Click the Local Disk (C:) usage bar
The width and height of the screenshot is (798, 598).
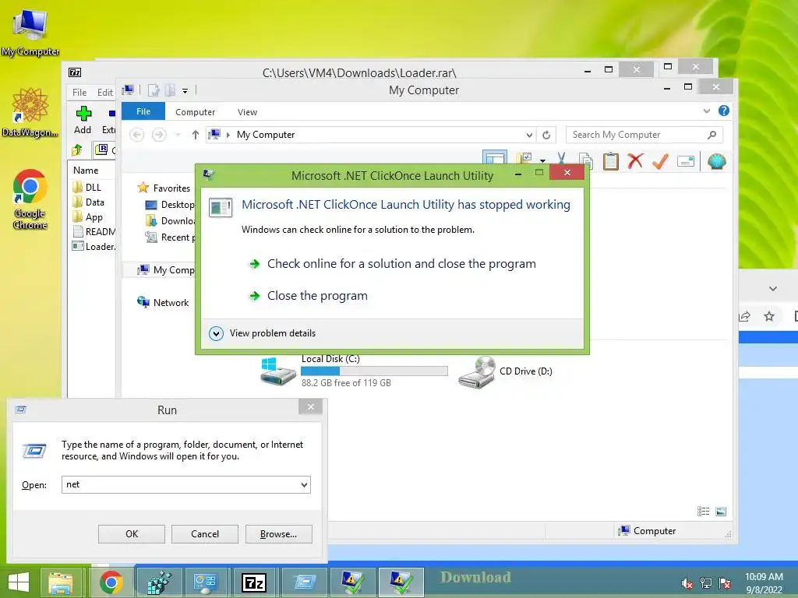(374, 371)
